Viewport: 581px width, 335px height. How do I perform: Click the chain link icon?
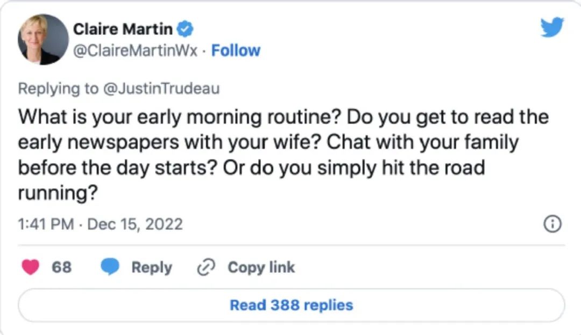point(206,267)
